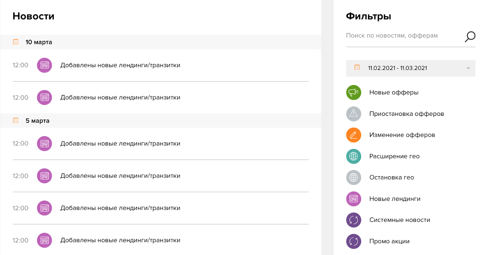Screen dimensions: 484x255
Task: Click the magnifying glass search icon
Action: (470, 37)
